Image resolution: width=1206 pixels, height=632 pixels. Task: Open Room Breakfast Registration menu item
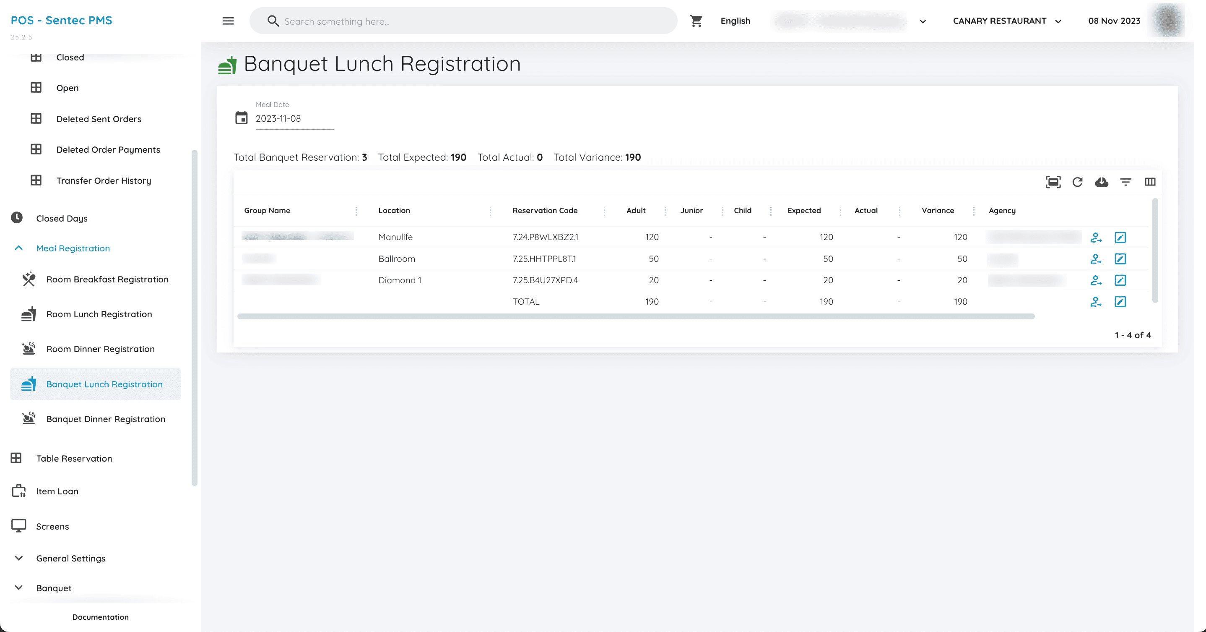pos(96,279)
